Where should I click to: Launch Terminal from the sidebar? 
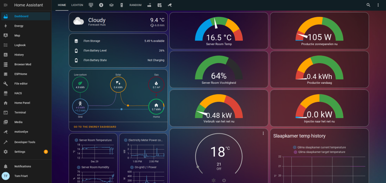click(20, 112)
